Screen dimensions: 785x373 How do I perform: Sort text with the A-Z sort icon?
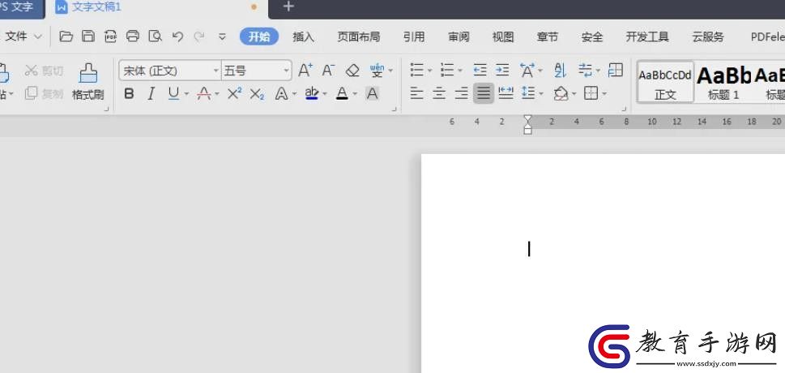click(561, 71)
